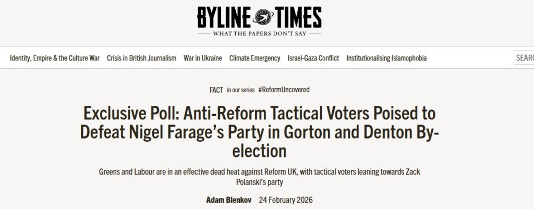Click the word BYLINE in the logo
Screen dimensions: 534x209
(222, 17)
